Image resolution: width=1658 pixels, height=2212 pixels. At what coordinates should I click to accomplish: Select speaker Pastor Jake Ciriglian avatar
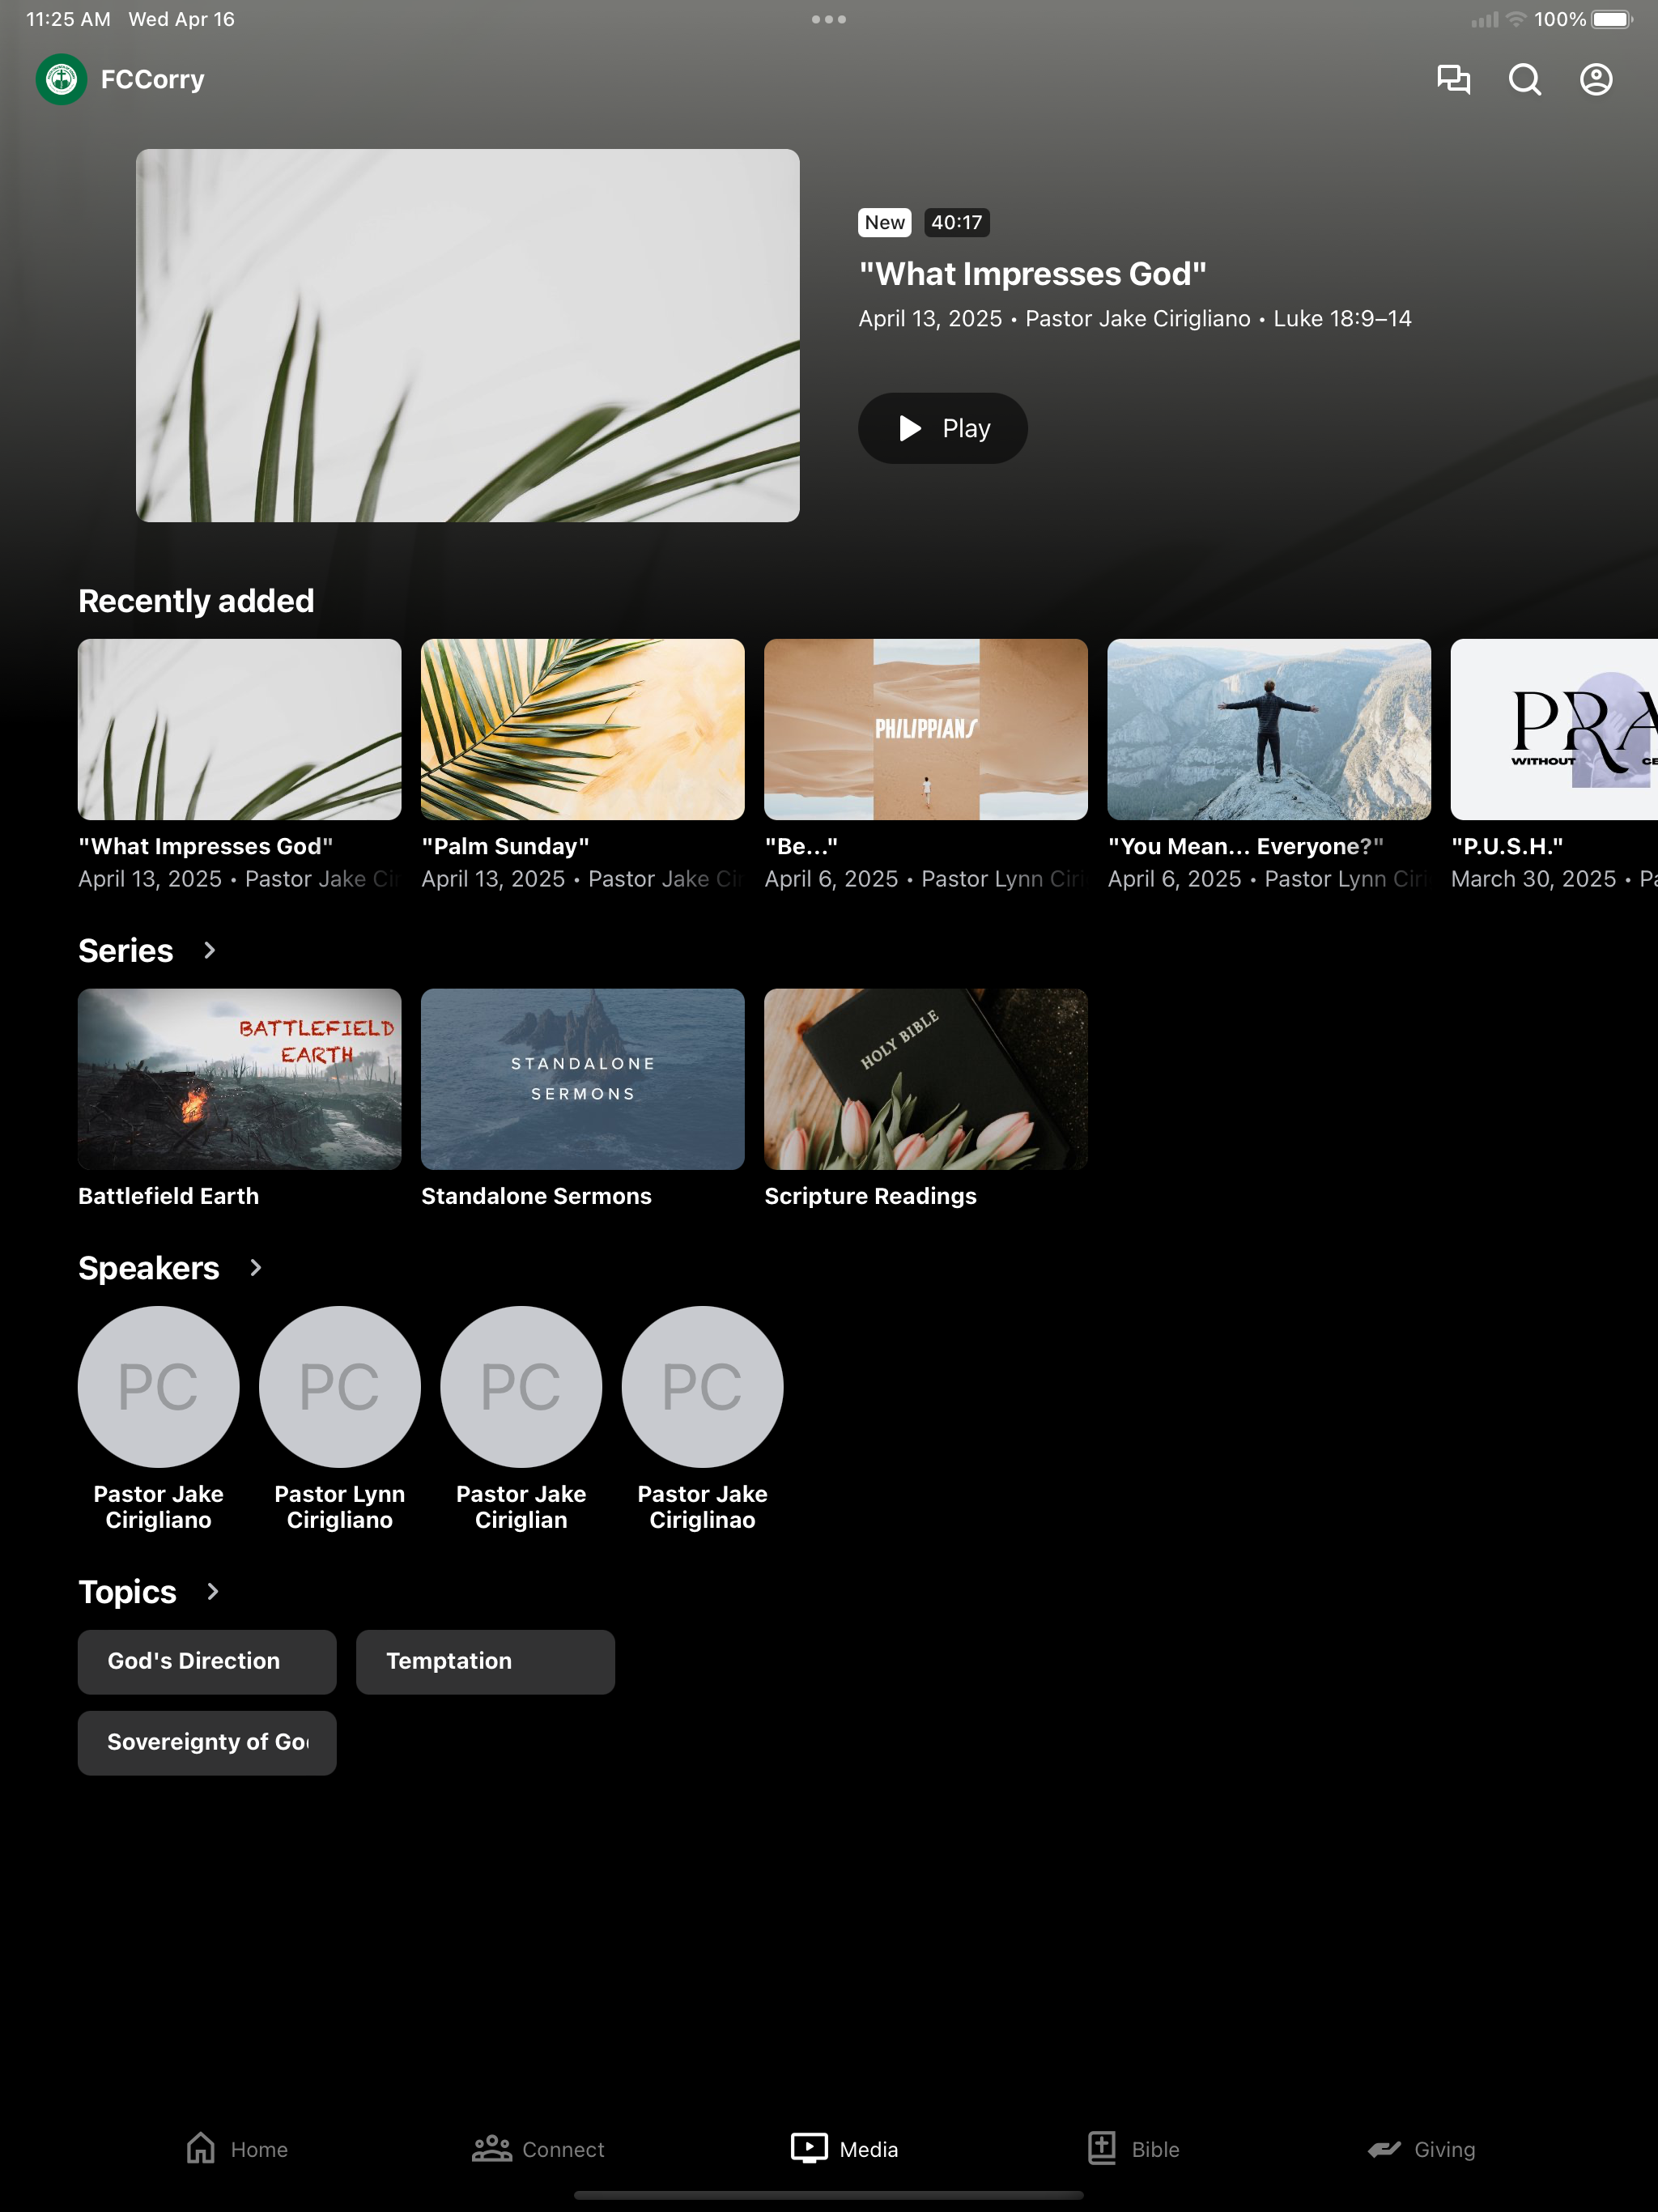pyautogui.click(x=521, y=1386)
